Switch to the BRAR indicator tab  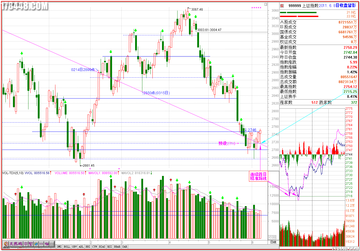click(x=117, y=247)
